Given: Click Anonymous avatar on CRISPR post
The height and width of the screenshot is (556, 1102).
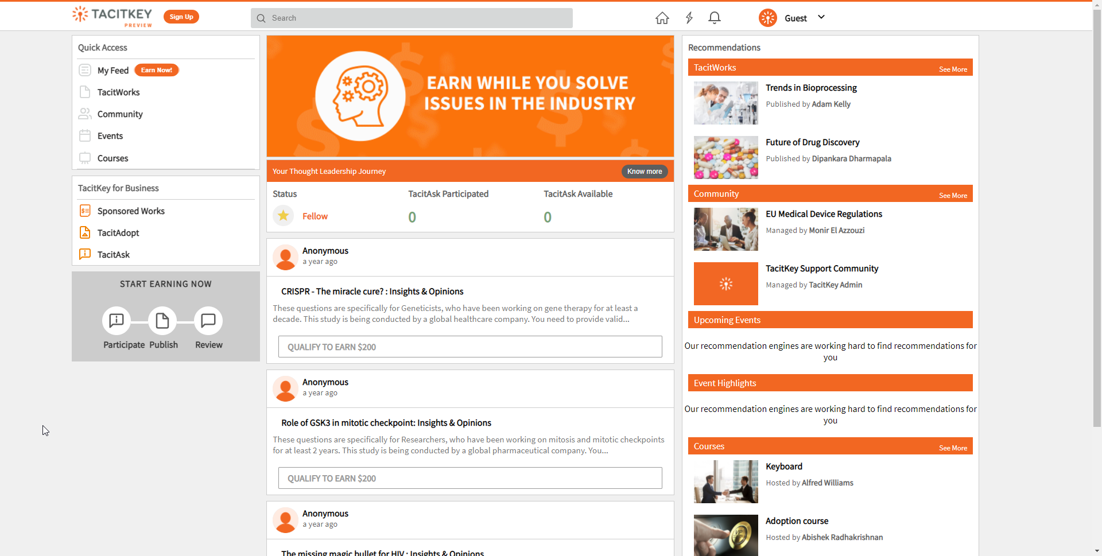Looking at the screenshot, I should coord(285,257).
